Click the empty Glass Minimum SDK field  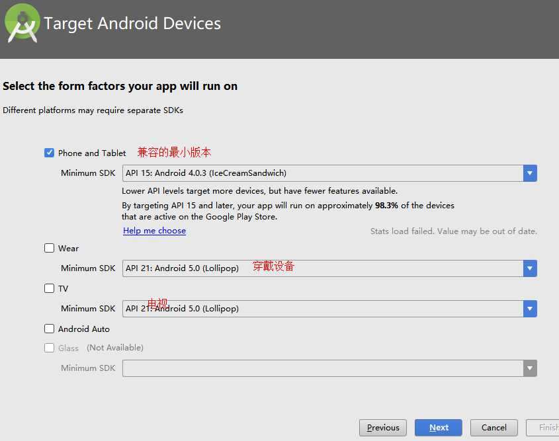(x=329, y=368)
